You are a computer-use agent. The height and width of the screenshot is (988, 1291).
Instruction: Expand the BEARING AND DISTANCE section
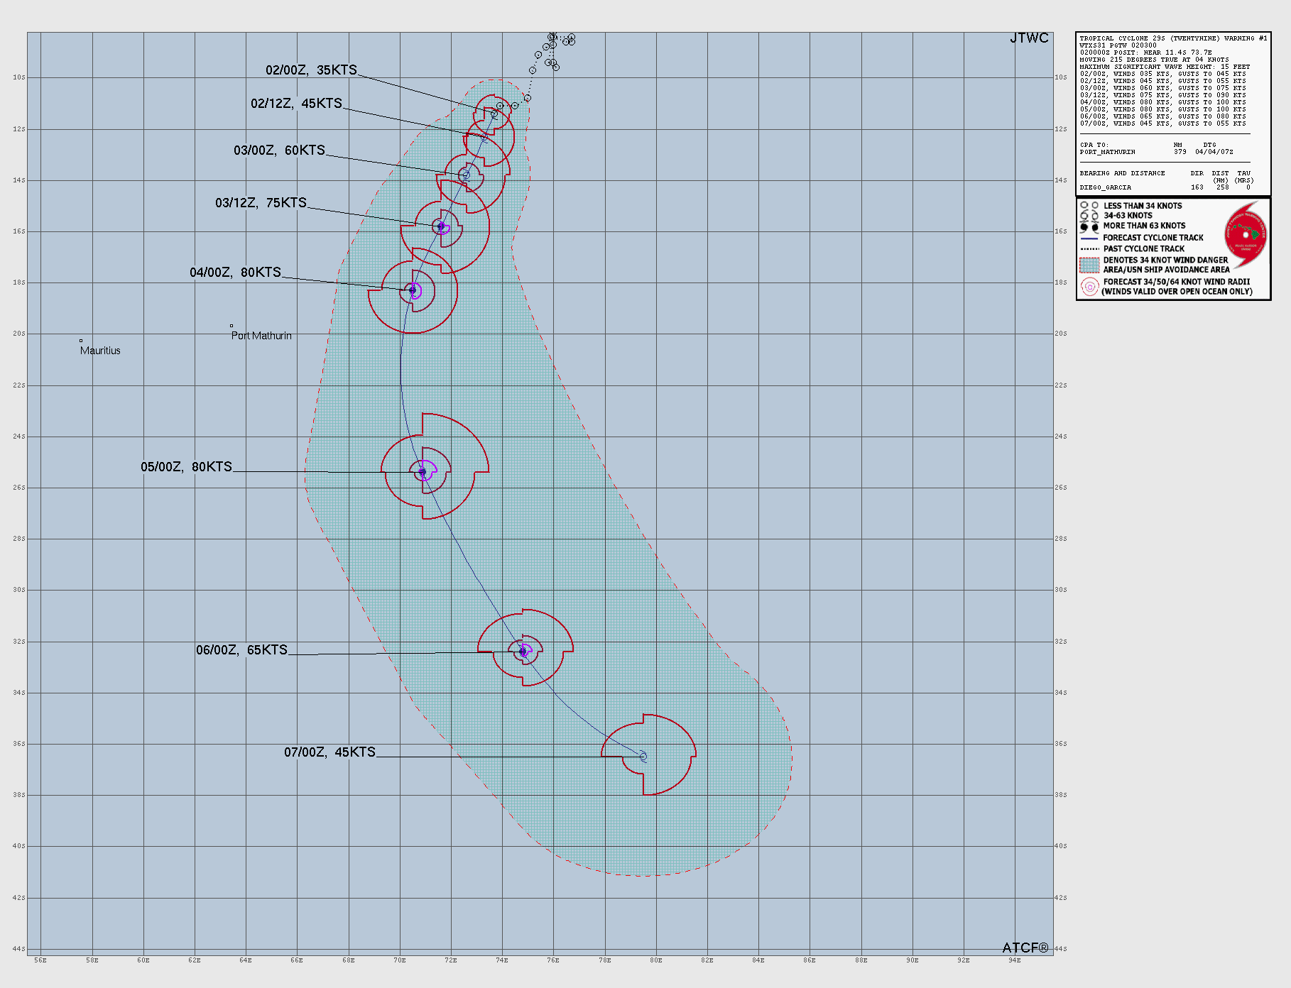[x=1122, y=172]
